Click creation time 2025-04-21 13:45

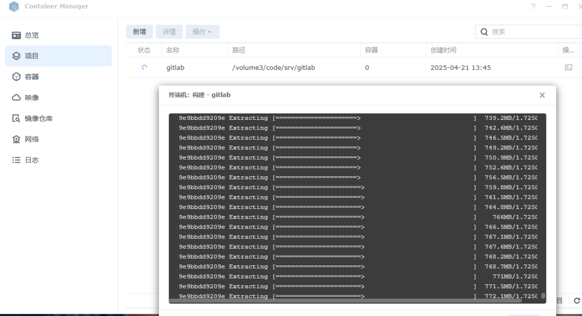pos(461,68)
